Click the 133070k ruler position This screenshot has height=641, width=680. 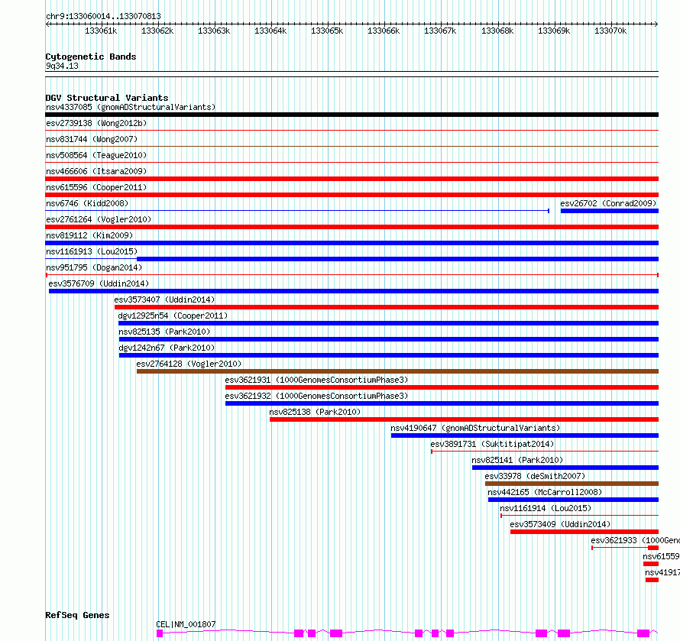[610, 31]
